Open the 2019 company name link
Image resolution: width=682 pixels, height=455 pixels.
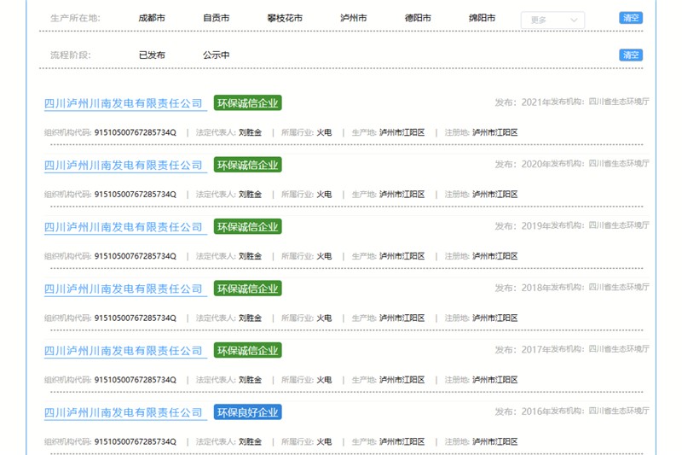click(x=124, y=227)
